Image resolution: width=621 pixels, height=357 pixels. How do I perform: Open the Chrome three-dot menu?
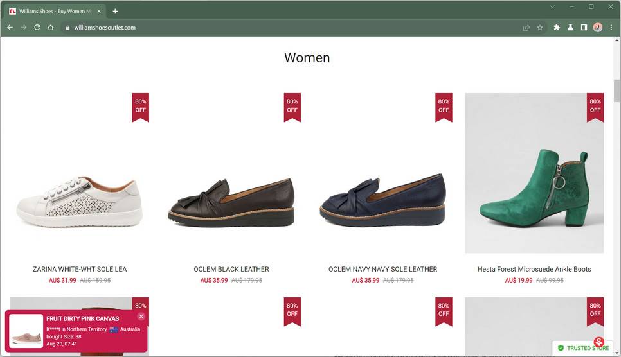point(611,28)
